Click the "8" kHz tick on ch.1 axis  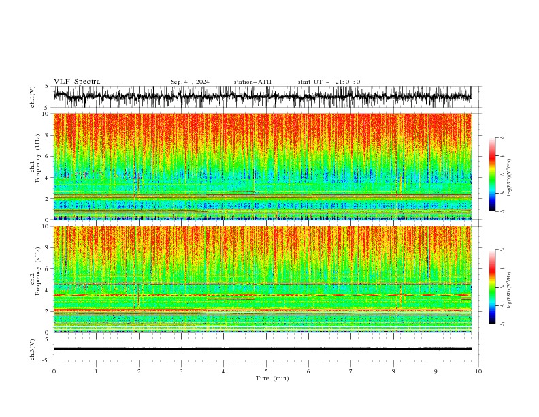pos(48,135)
